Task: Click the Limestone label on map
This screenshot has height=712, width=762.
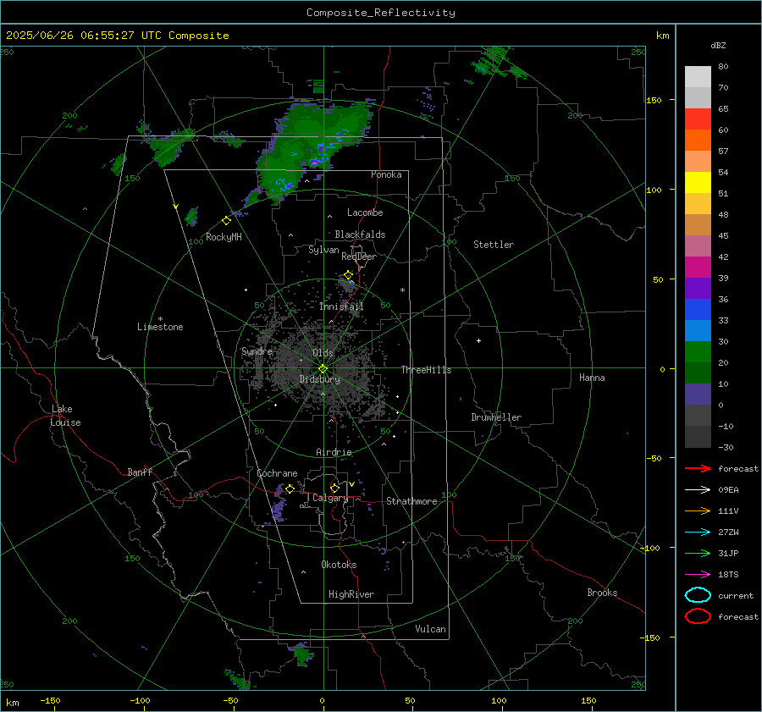Action: pos(160,327)
